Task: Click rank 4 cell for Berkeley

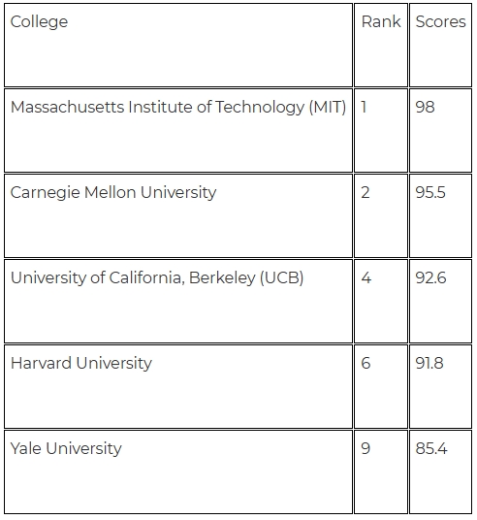Action: (x=381, y=301)
